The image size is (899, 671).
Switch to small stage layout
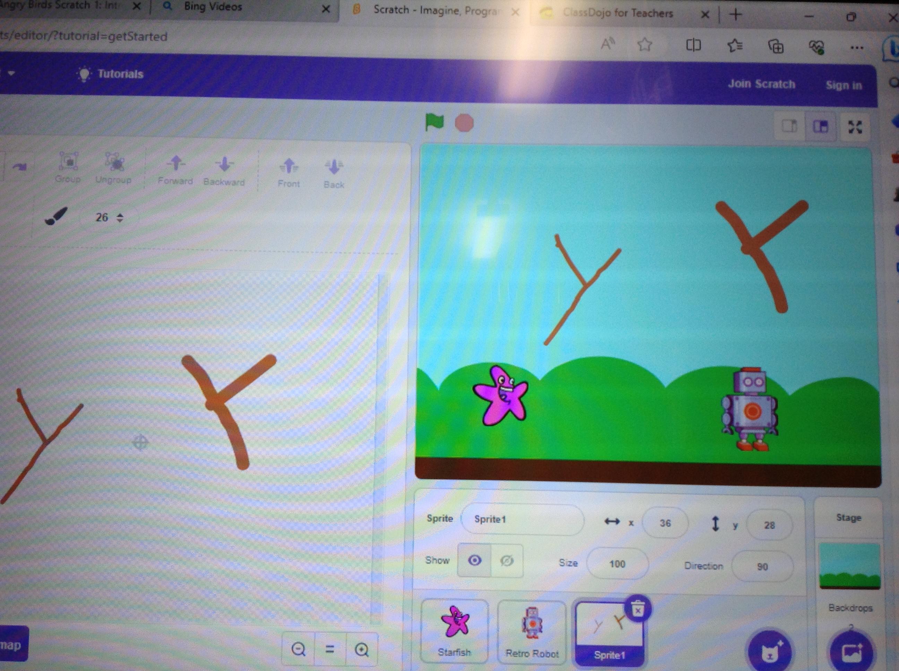(789, 126)
